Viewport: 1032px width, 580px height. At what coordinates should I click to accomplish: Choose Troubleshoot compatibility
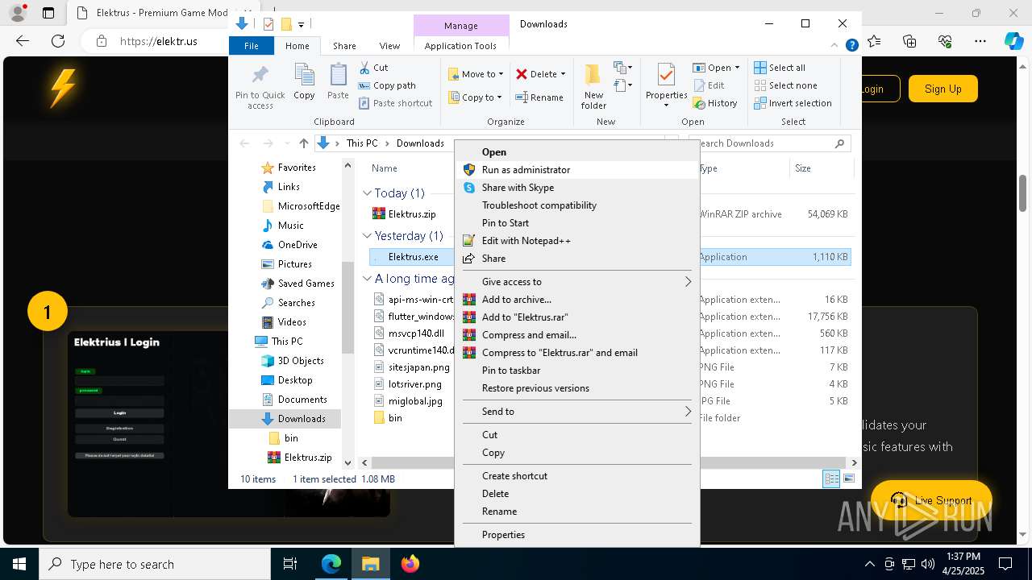(x=576, y=205)
